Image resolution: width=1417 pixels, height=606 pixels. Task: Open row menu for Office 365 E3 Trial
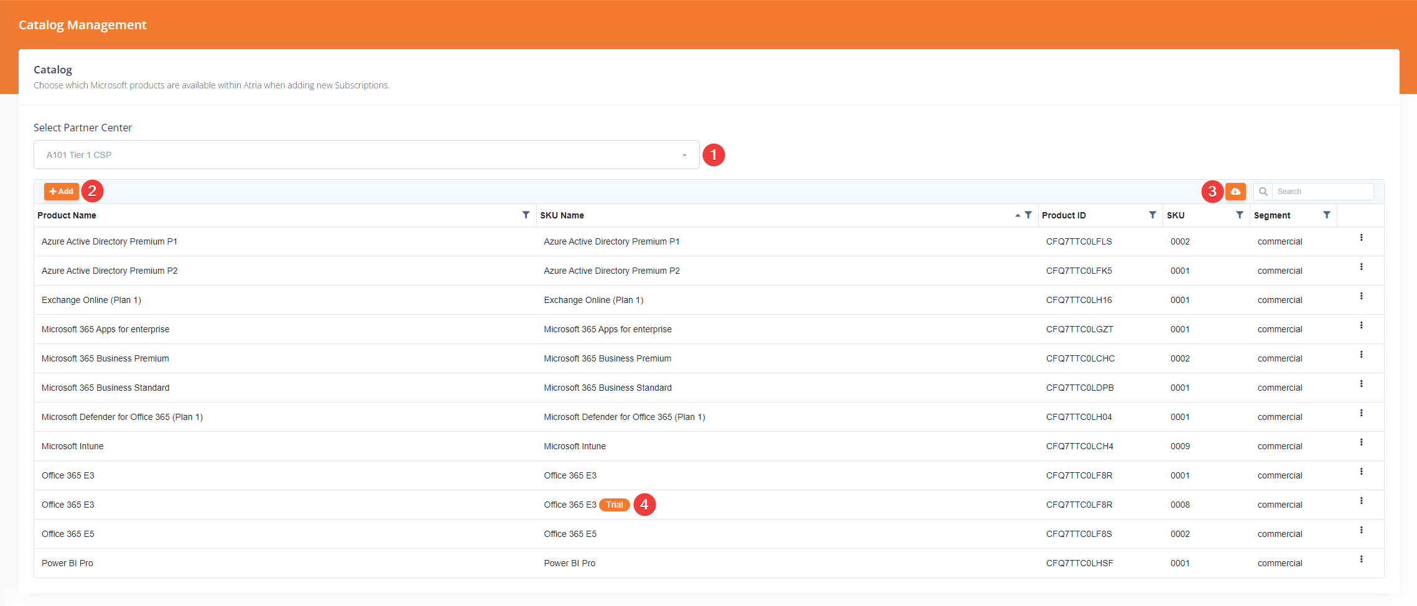pos(1361,501)
